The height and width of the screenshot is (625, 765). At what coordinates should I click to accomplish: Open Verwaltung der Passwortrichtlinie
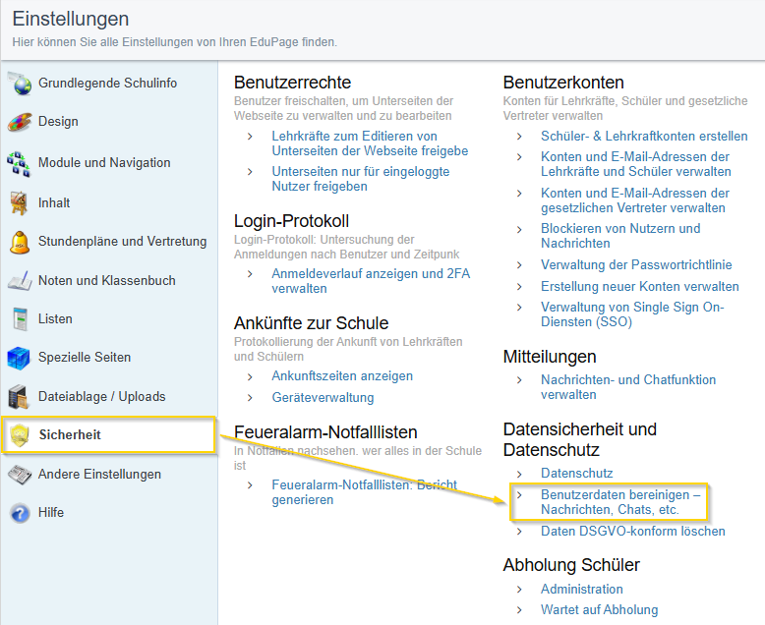pos(634,262)
